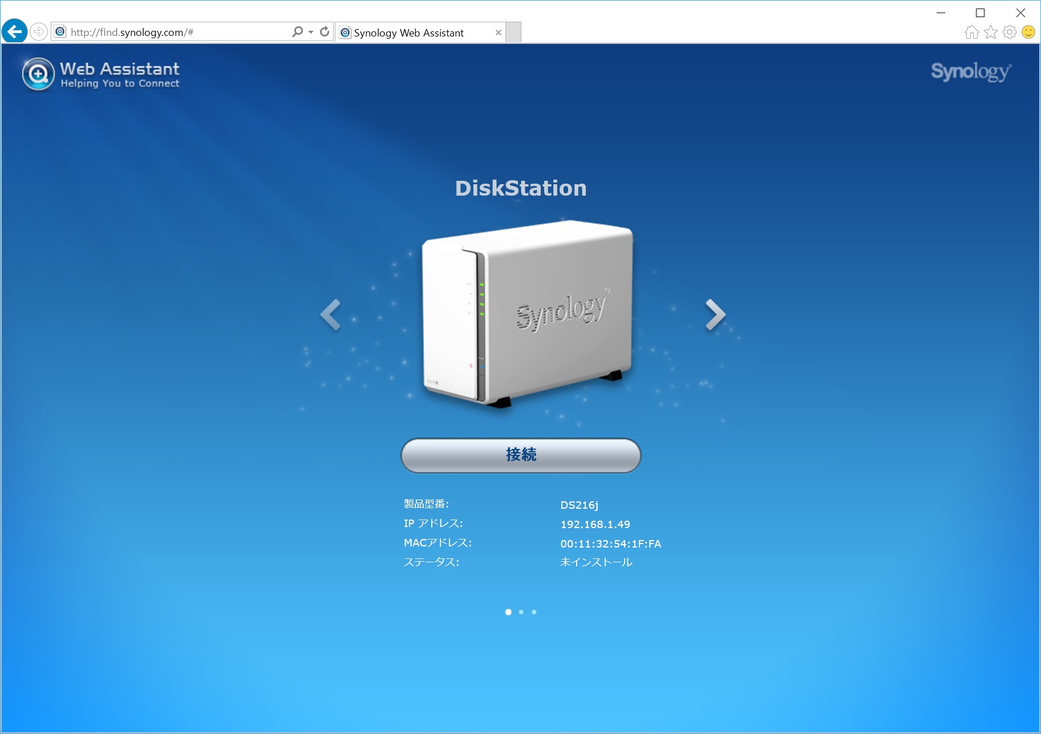Select the first carousel pagination dot
This screenshot has width=1041, height=734.
point(508,611)
